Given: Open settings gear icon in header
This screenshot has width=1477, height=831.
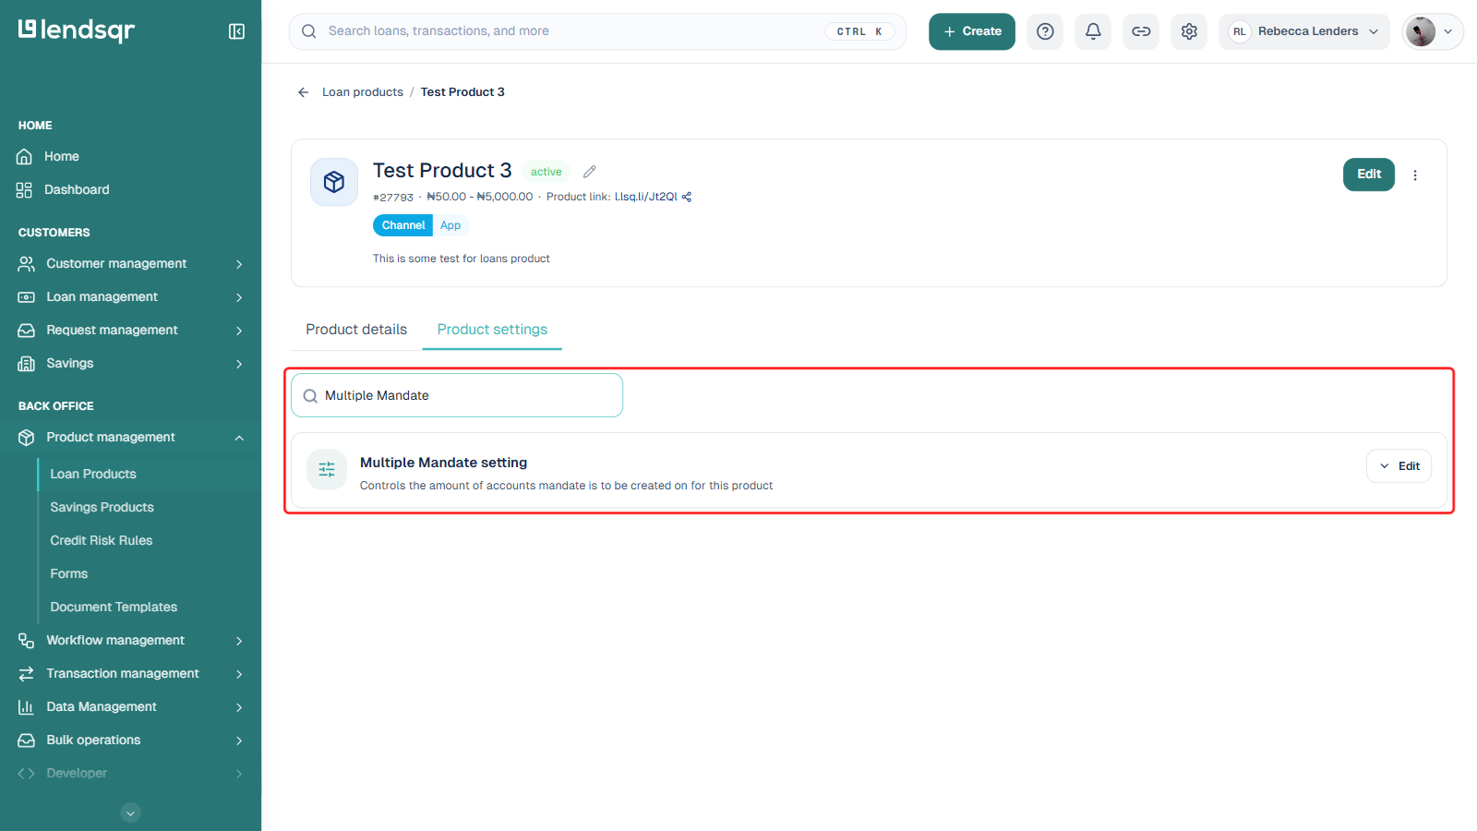Looking at the screenshot, I should pos(1189,31).
